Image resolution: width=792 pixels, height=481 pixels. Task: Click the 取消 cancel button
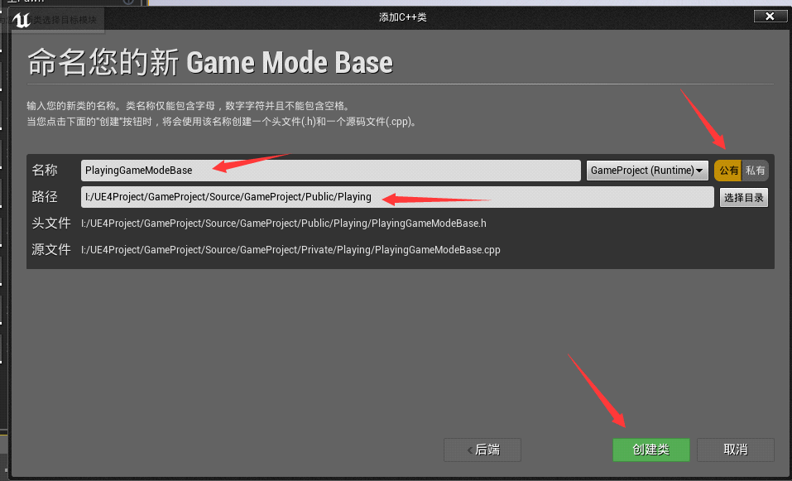(736, 450)
